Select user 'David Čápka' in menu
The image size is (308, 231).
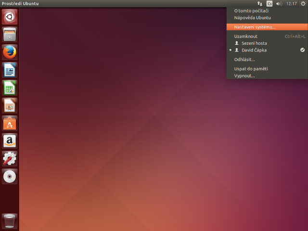(267, 50)
